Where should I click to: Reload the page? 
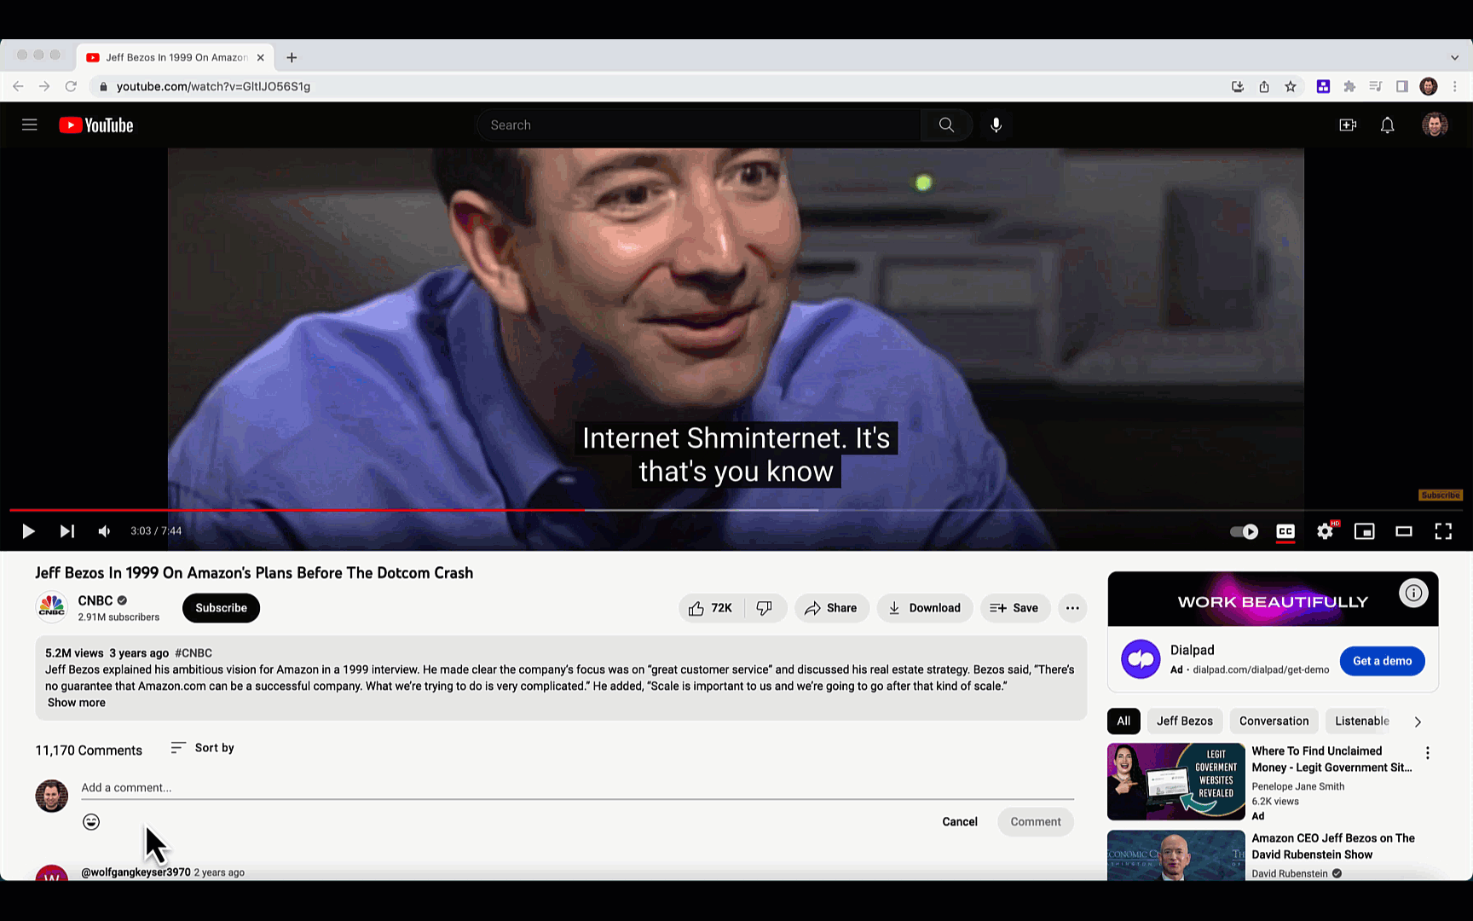(71, 86)
